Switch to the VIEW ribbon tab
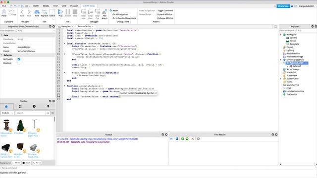 point(64,6)
